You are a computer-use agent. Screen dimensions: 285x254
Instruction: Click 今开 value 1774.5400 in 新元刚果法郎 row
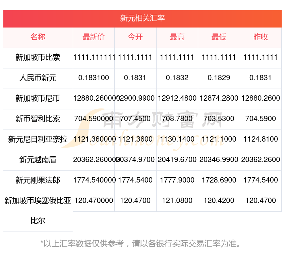135,180
